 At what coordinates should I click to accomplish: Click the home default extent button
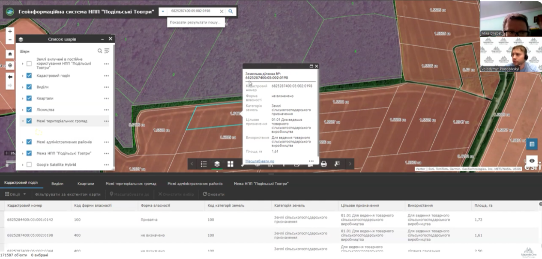point(10,54)
